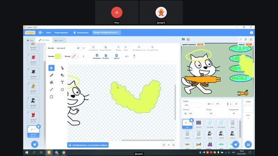The height and width of the screenshot is (156, 278).
Task: Click the project title field
Action: coord(106,32)
